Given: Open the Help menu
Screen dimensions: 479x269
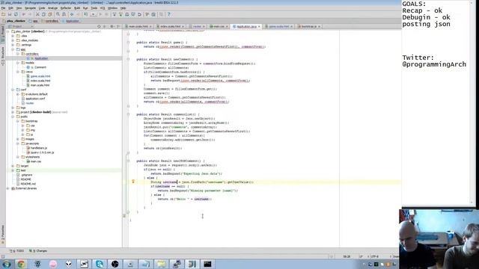Looking at the screenshot, I should pyautogui.click(x=123, y=8).
